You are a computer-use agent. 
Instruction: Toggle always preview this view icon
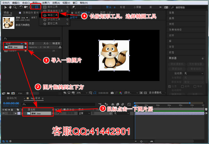pyautogui.click(x=65, y=93)
